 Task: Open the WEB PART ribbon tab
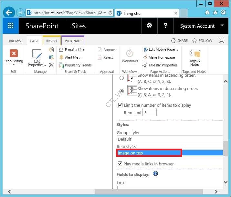(x=73, y=41)
